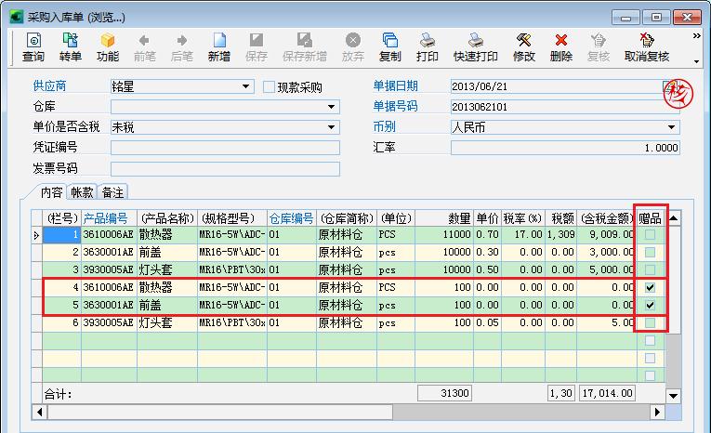Click horizontal scrollbar left arrow

(40, 412)
